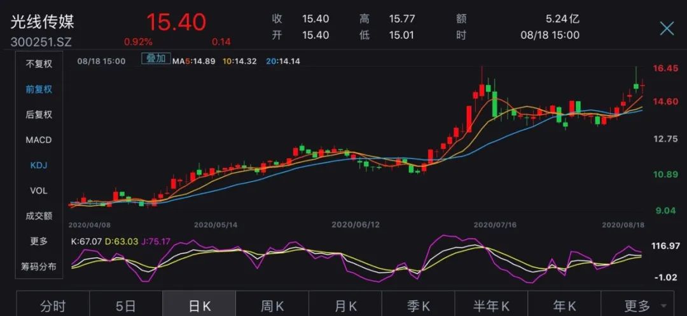Click the -1.02 KDJ axis label
This screenshot has width=687, height=316.
pyautogui.click(x=667, y=277)
